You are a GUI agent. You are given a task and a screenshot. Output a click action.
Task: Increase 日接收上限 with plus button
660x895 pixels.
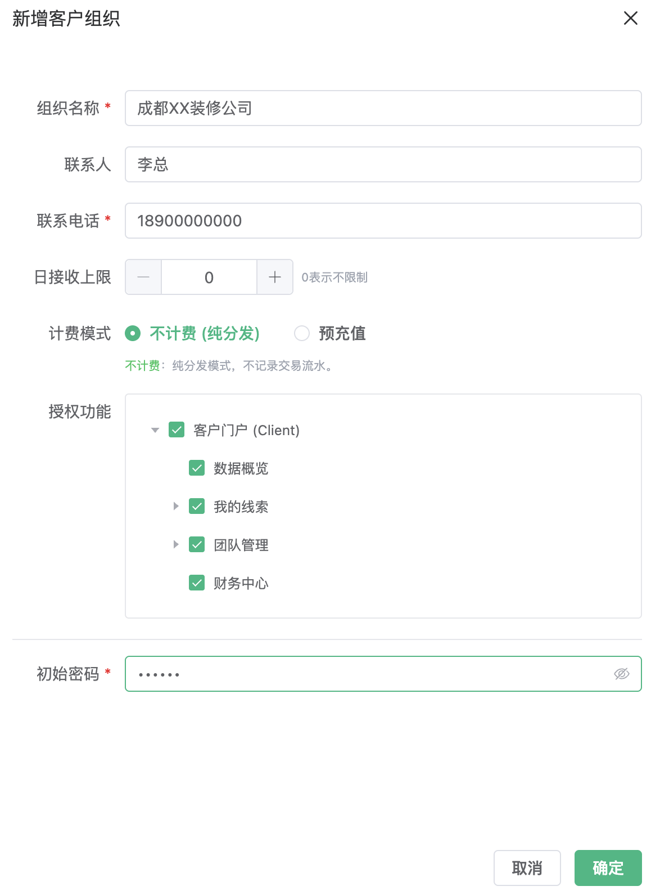click(x=275, y=277)
